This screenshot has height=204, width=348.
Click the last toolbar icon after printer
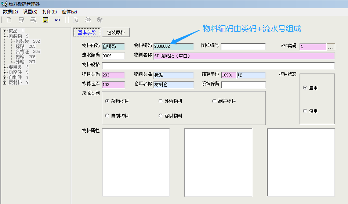coord(99,20)
